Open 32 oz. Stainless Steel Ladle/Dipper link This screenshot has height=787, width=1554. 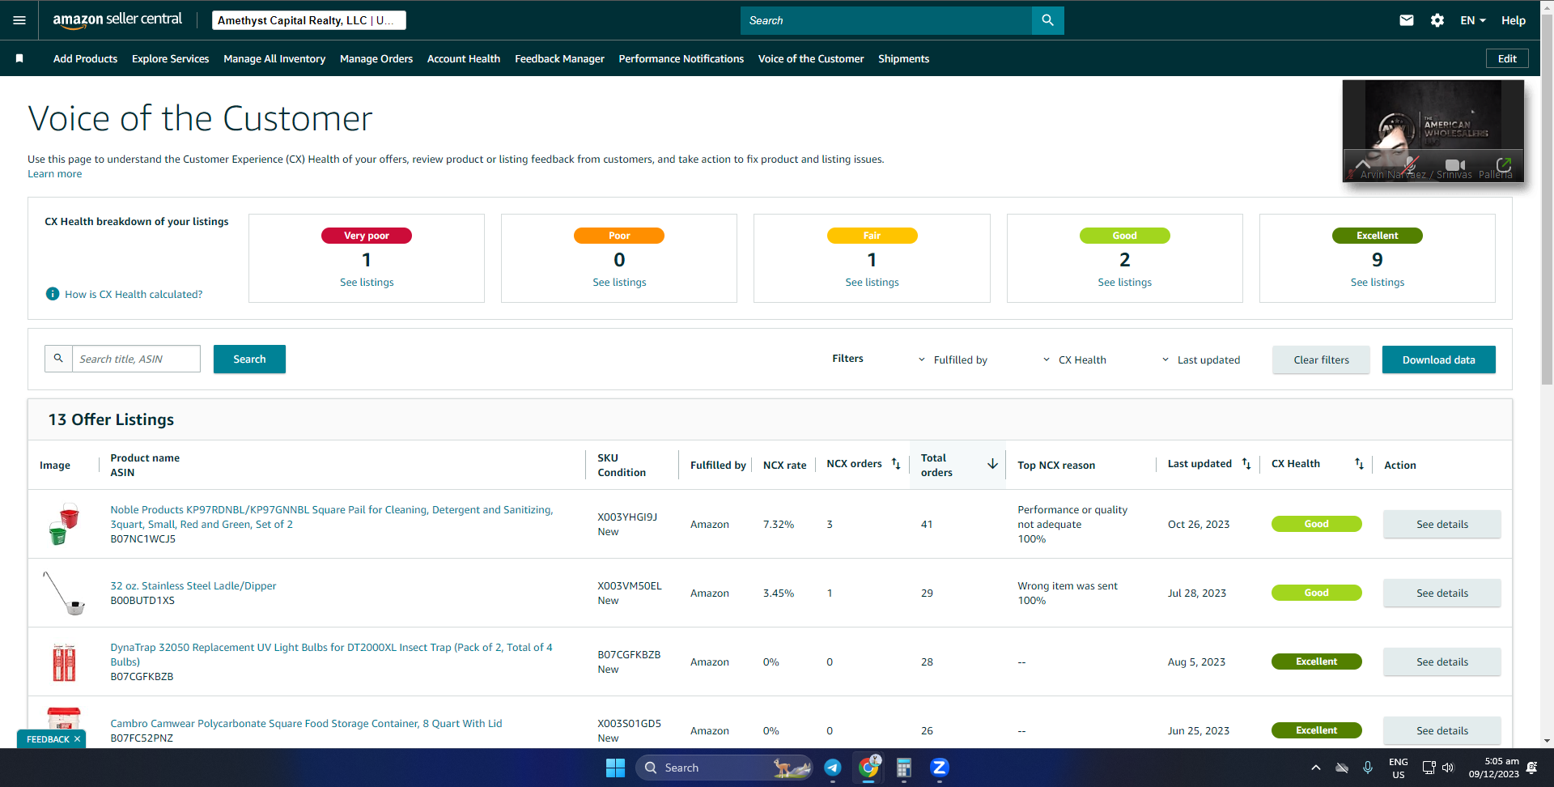[193, 585]
